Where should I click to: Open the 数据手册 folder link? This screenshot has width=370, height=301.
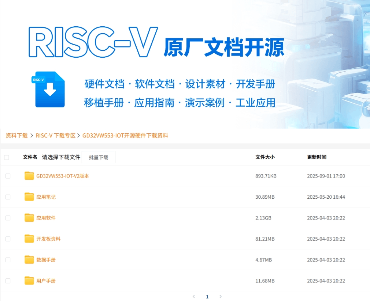coord(46,260)
